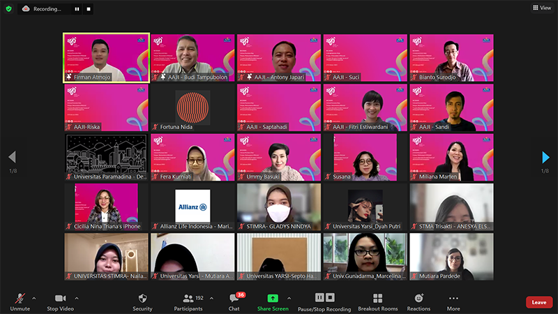Select AAJI - Budi Tampubolon video tile
This screenshot has width=558, height=314.
[x=193, y=58]
